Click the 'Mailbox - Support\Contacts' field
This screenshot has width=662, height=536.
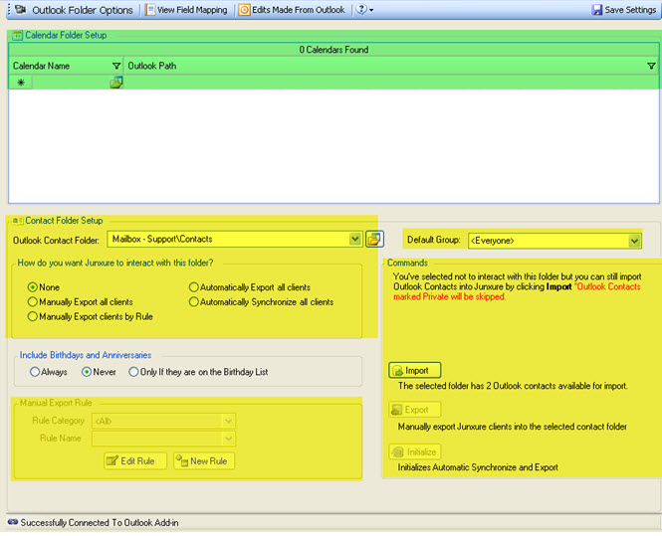[x=235, y=239]
